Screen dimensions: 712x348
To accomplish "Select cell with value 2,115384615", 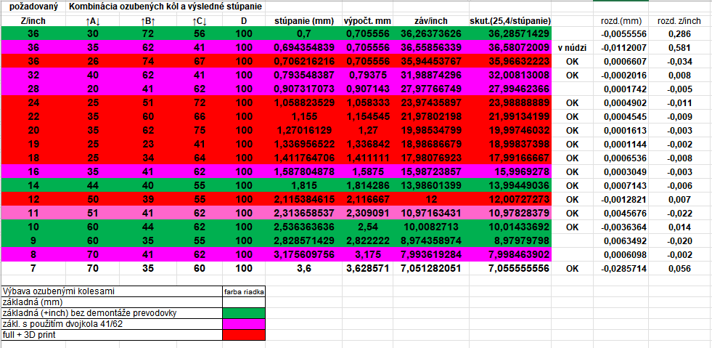I will pyautogui.click(x=304, y=198).
